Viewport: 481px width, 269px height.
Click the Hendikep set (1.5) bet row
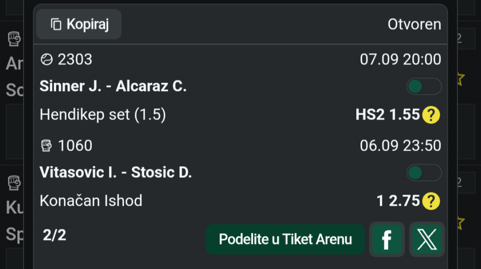[x=240, y=115]
